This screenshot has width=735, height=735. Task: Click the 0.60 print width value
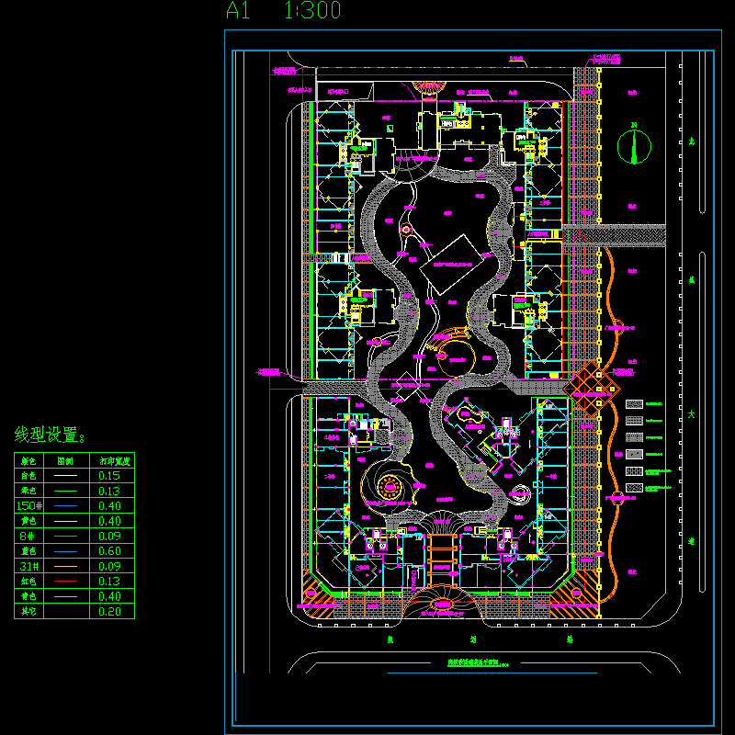tap(109, 551)
